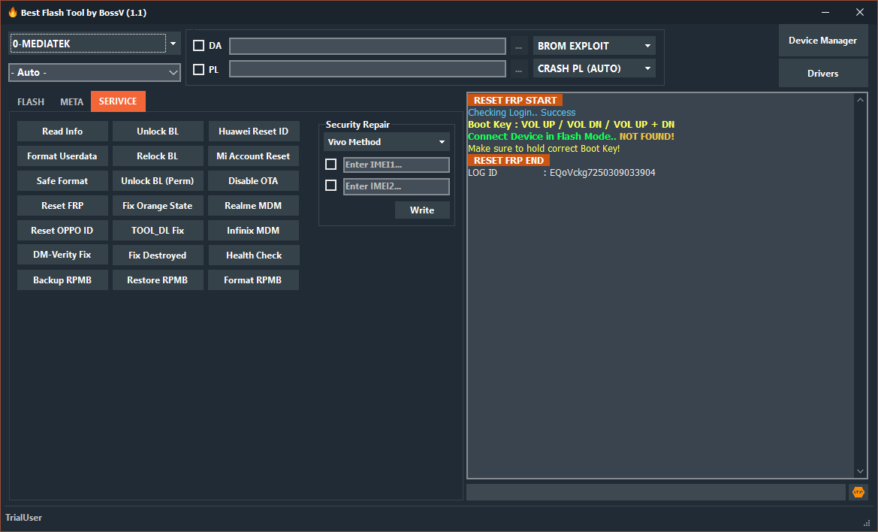Check the IMEI1 checkbox
This screenshot has height=532, width=878.
330,164
